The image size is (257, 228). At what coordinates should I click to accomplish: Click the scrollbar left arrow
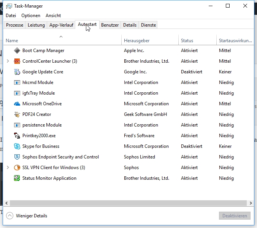(x=6, y=203)
